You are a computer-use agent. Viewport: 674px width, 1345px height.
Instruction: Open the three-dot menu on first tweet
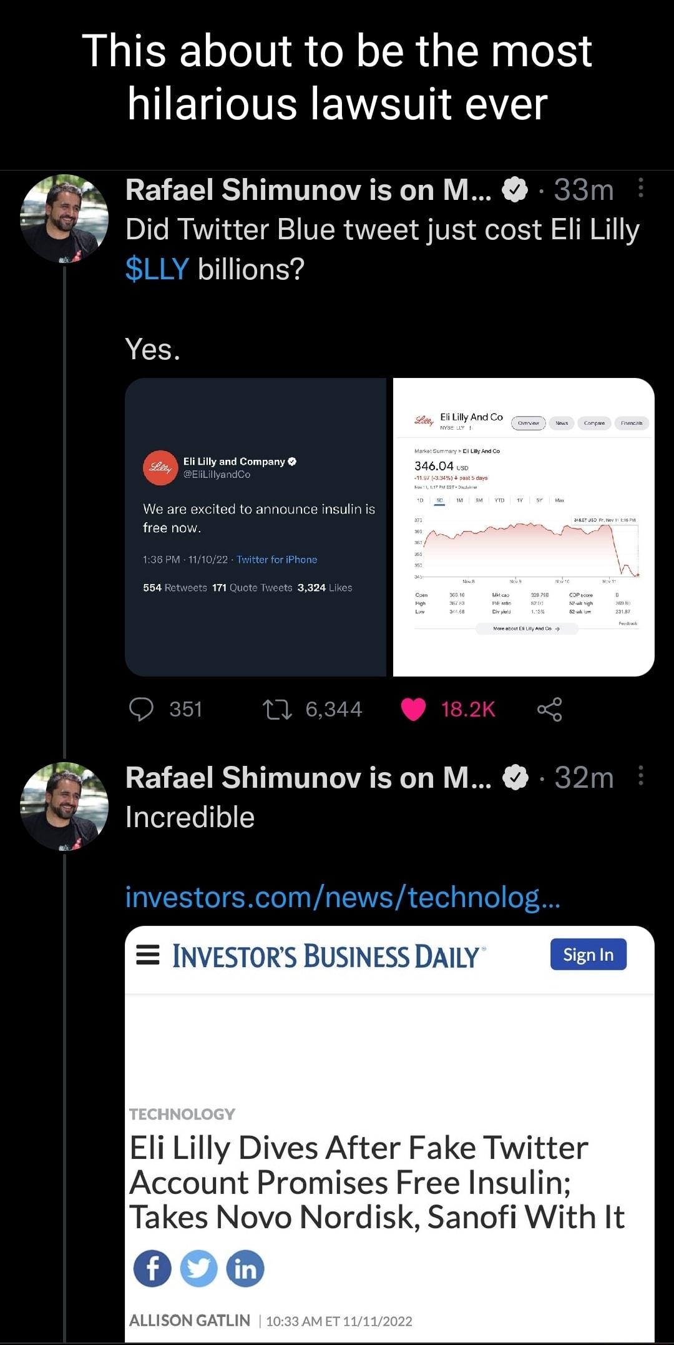pos(641,188)
